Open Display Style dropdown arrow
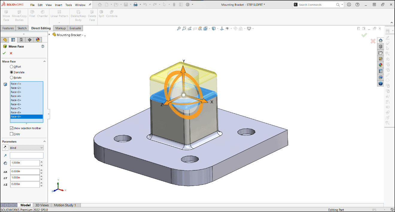This screenshot has width=395, height=212. (x=218, y=28)
